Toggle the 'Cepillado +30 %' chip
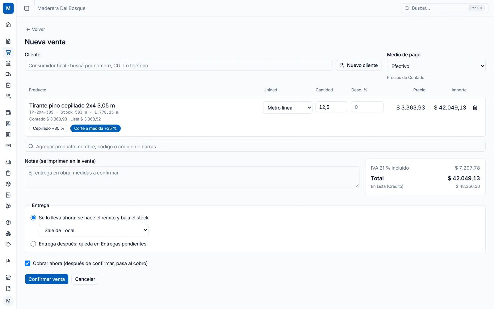Viewport: 494px width, 309px height. pyautogui.click(x=49, y=128)
